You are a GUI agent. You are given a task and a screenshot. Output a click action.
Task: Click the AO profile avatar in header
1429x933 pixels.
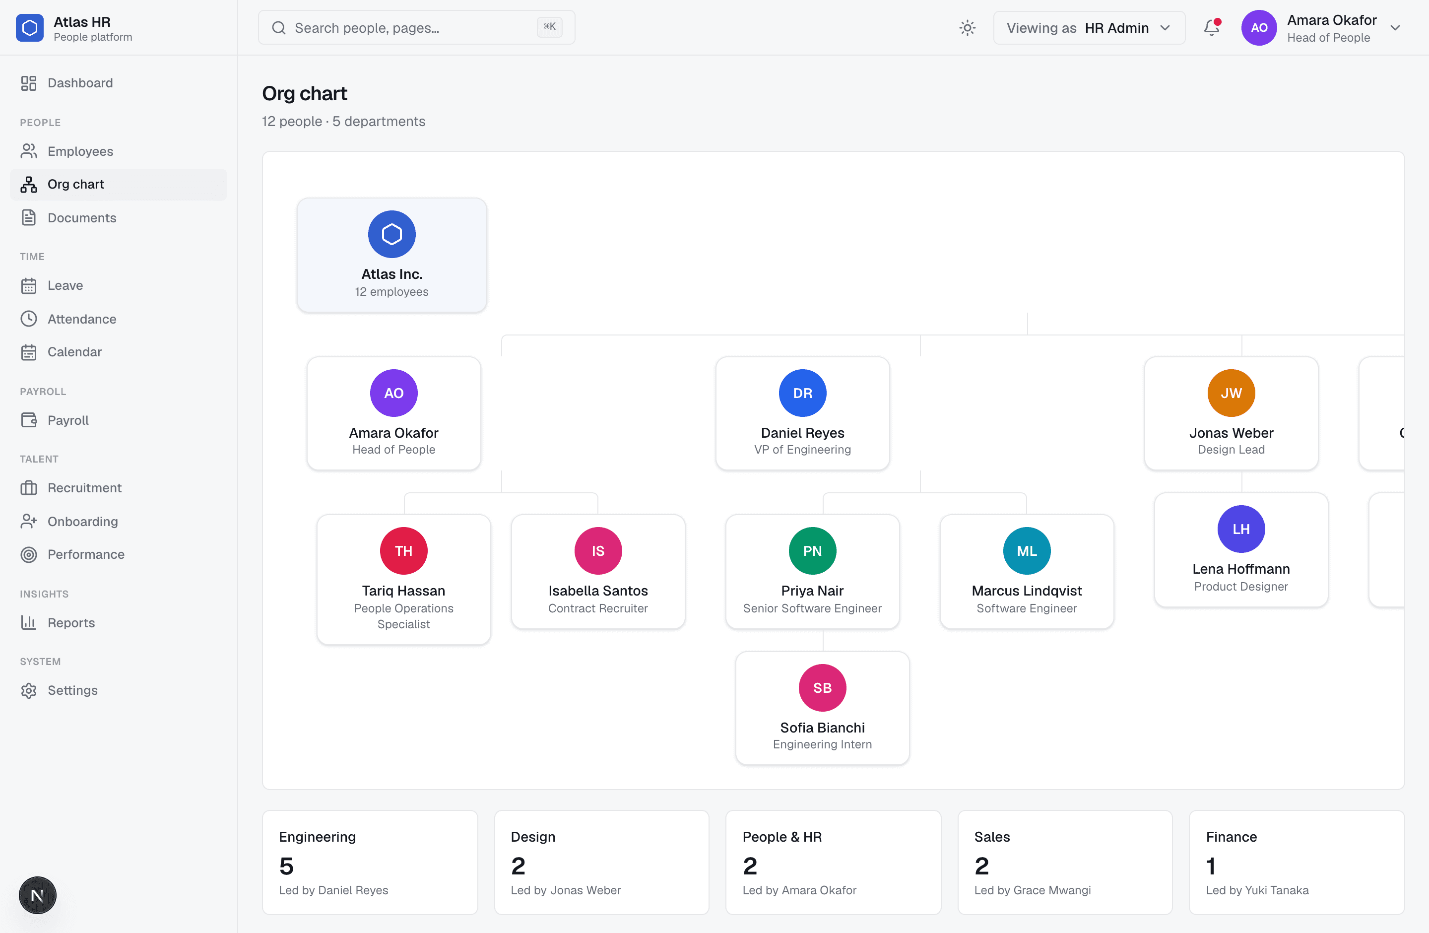tap(1258, 28)
